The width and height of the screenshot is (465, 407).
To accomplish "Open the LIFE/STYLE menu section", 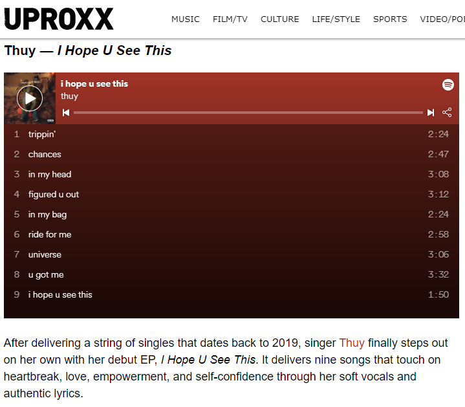I will [x=336, y=19].
